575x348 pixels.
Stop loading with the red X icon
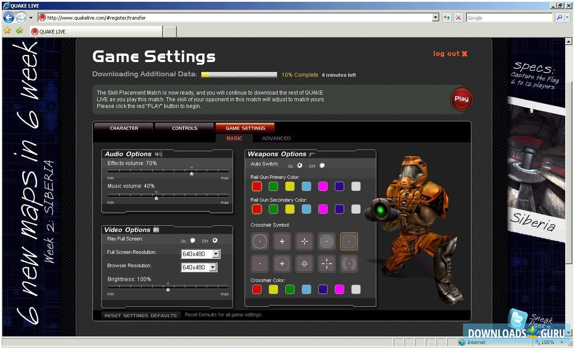tap(458, 18)
